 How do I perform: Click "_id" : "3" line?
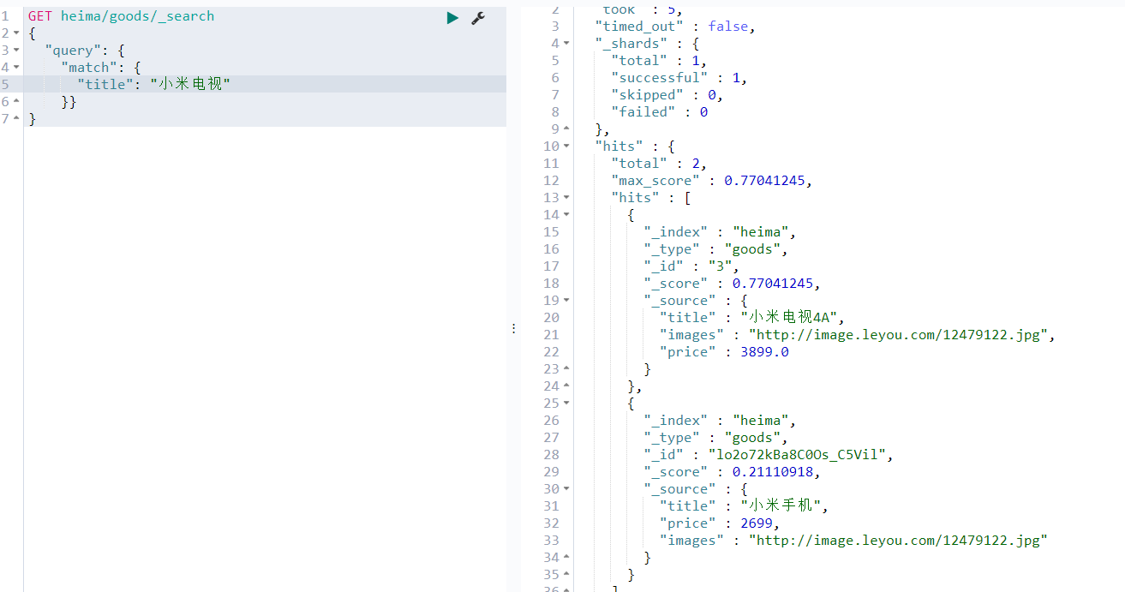point(691,266)
